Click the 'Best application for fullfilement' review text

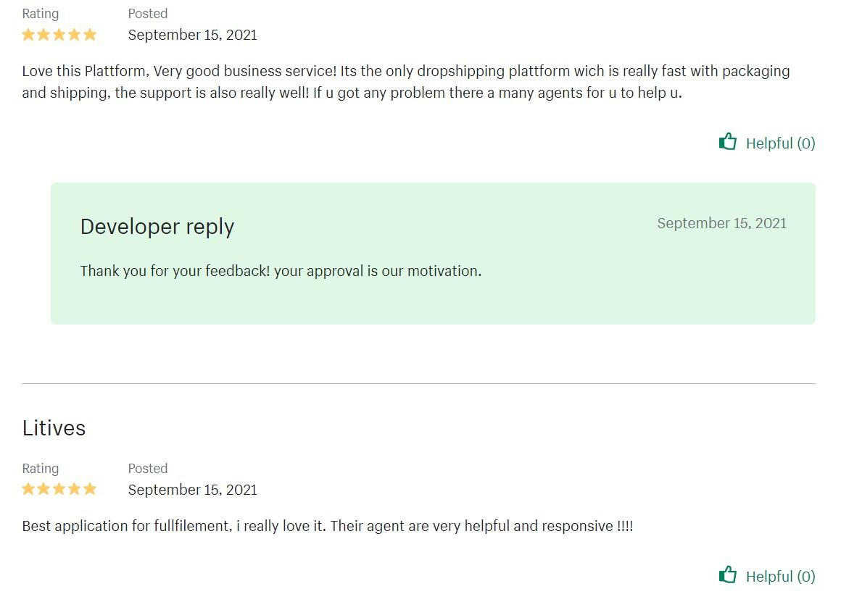click(328, 526)
